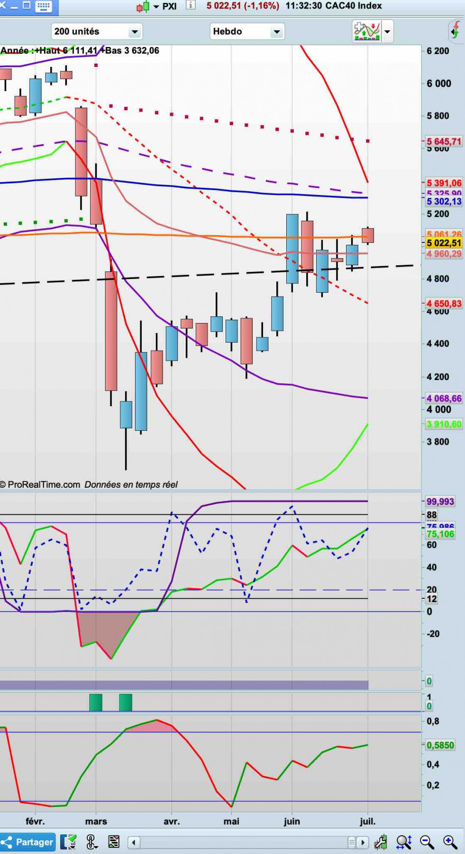Click the dropdown arrow next to PXI symbol
Viewport: 465px width, 854px height.
click(156, 7)
